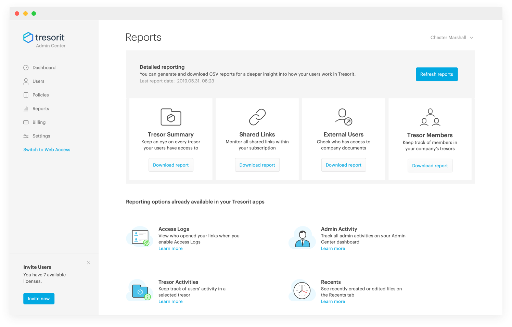Click Invite now button
Viewport: 512px width, 327px height.
click(39, 299)
